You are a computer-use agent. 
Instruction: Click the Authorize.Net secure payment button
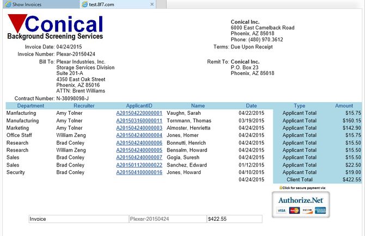301,204
